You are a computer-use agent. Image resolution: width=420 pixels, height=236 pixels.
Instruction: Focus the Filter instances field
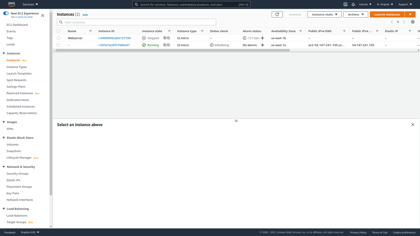136,22
